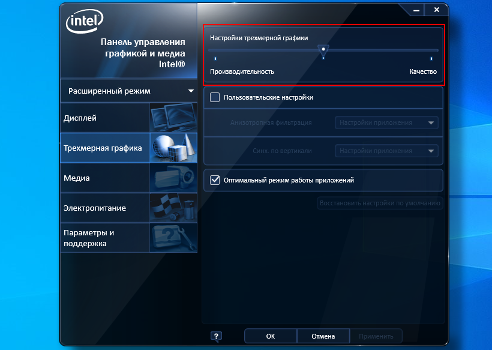This screenshot has height=350, width=492.
Task: Minimize the Intel control panel window
Action: point(416,10)
